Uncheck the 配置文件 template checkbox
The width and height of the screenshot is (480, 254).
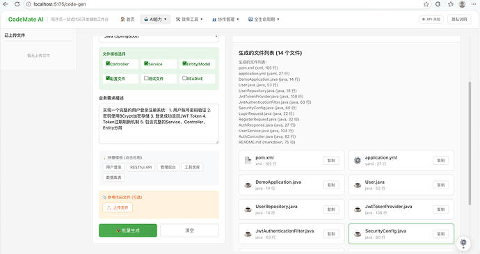[108, 78]
